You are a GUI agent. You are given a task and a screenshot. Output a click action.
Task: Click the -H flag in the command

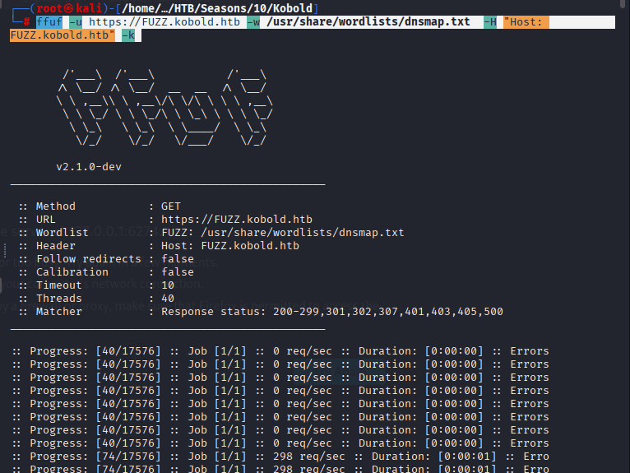[x=489, y=22]
